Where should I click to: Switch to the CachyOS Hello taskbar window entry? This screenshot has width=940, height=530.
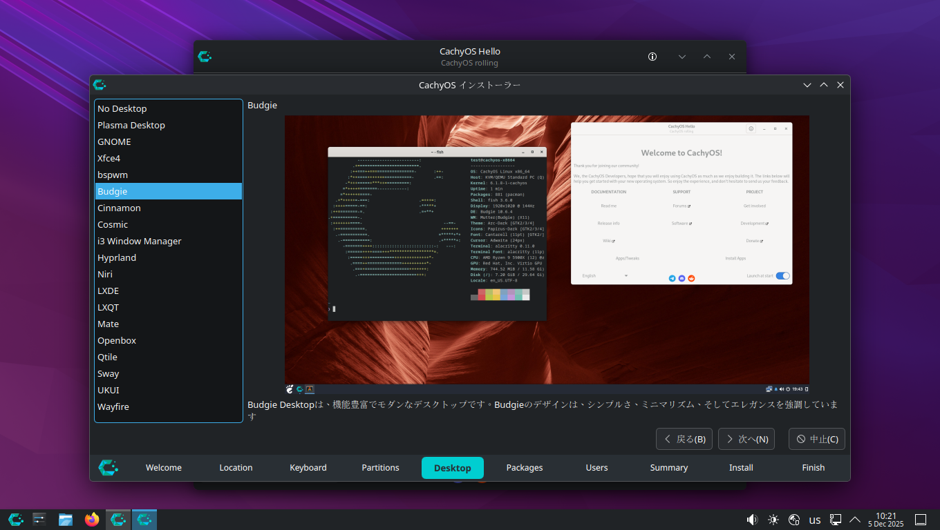coord(118,520)
